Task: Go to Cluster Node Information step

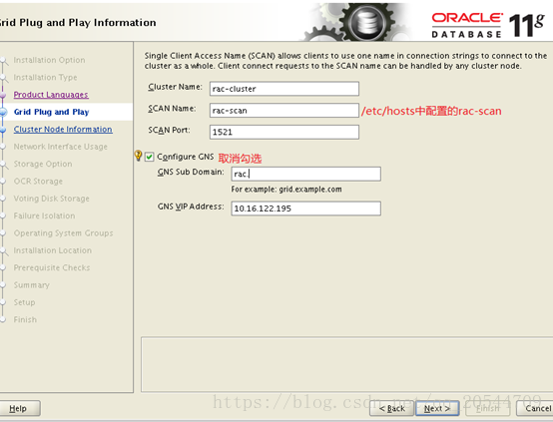Action: (x=63, y=129)
